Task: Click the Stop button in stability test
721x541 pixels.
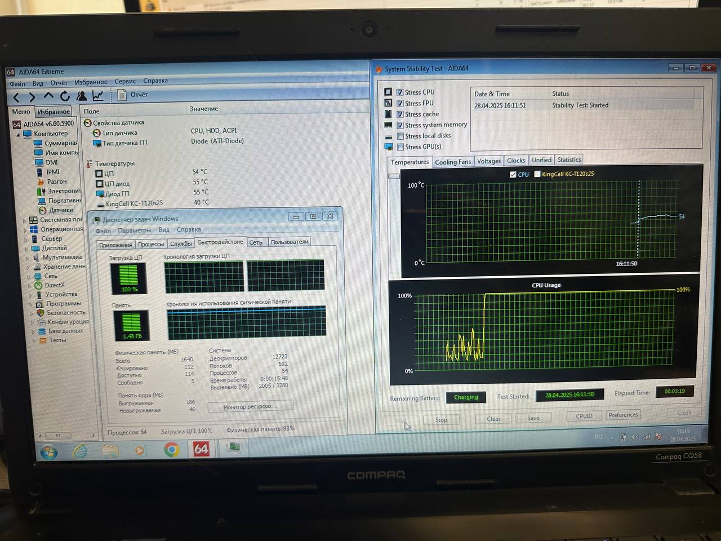Action: tap(441, 420)
